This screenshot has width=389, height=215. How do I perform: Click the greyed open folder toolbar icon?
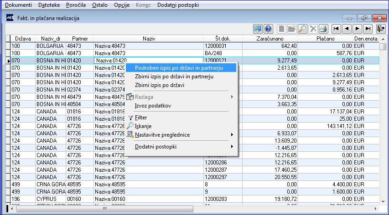(292, 29)
